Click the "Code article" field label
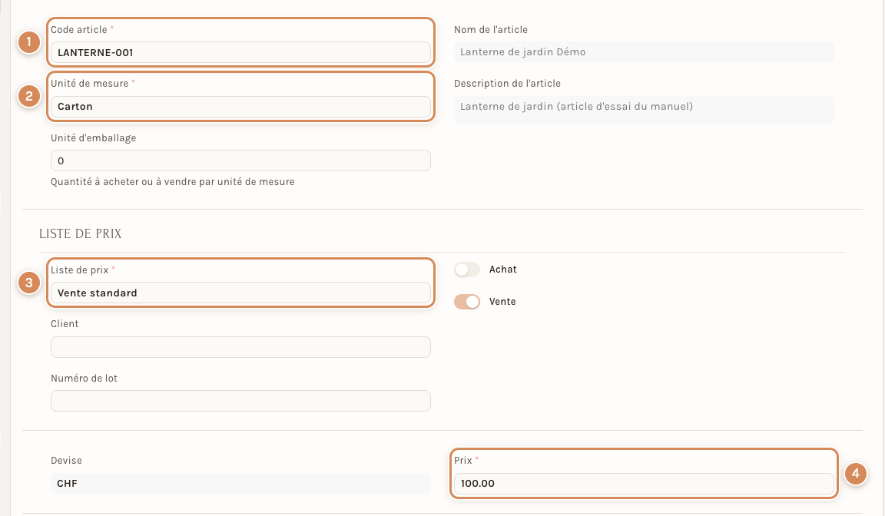 point(79,30)
